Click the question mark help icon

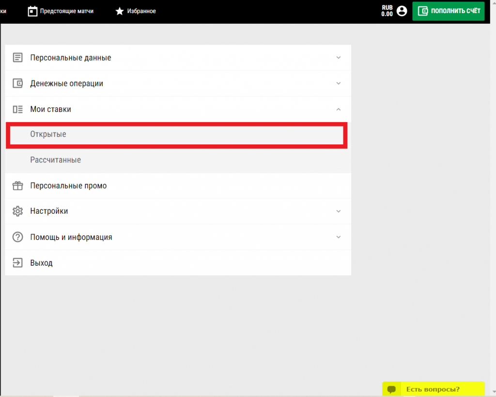point(17,237)
